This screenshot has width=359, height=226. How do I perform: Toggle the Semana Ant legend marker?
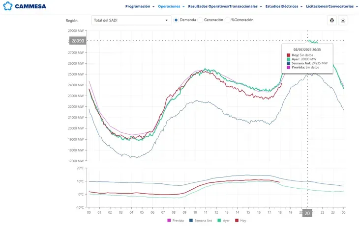tap(191, 221)
